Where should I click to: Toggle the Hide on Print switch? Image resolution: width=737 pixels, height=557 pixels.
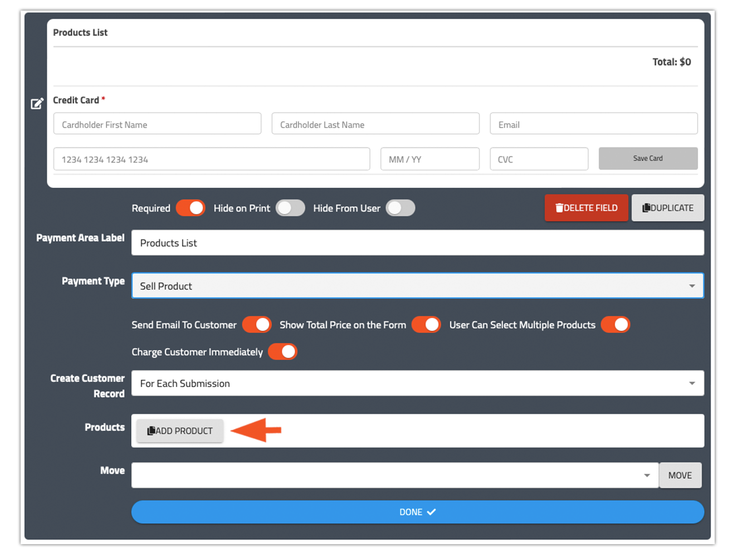[x=290, y=208]
